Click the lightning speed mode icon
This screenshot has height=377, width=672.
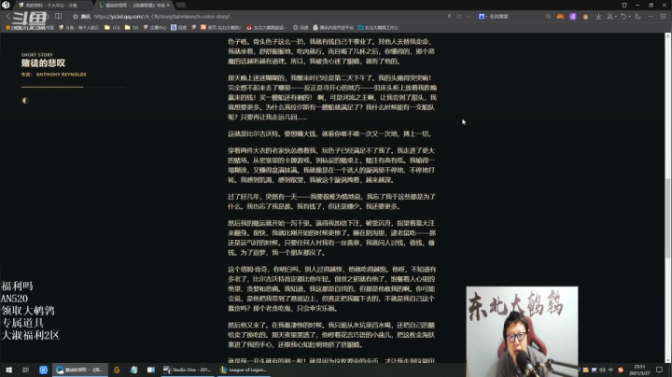[449, 16]
